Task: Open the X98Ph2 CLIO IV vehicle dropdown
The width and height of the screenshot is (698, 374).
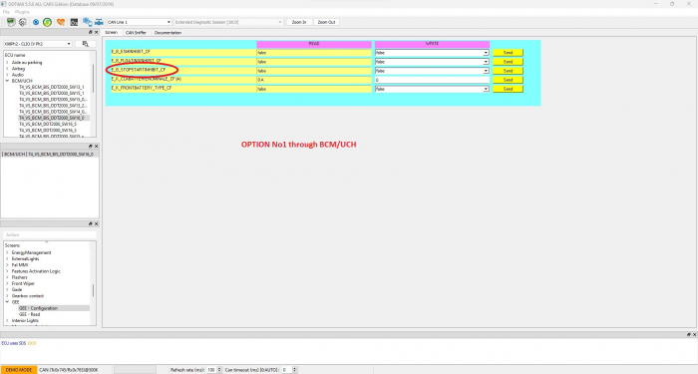Action: point(38,44)
